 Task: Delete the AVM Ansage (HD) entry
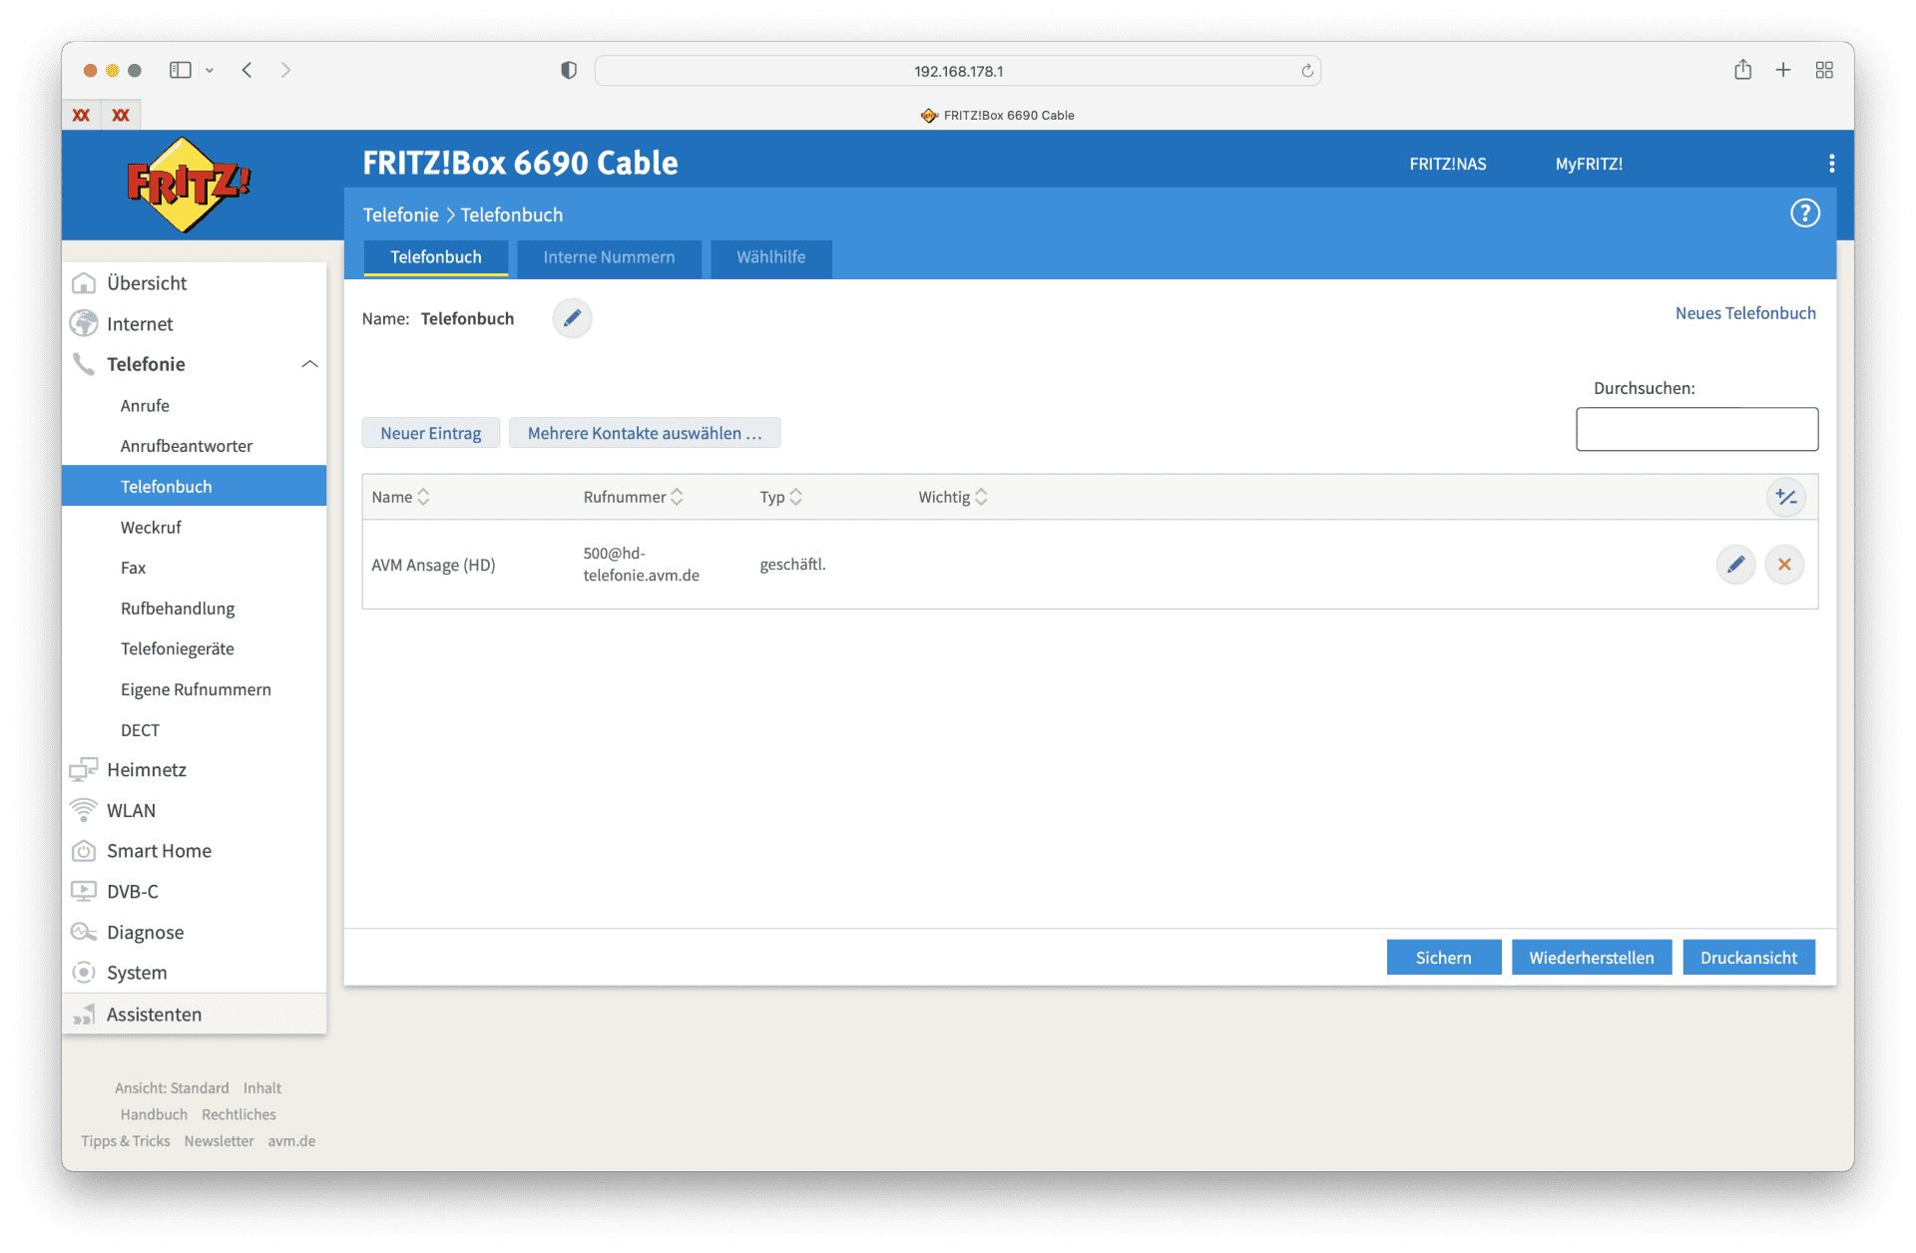click(1784, 565)
